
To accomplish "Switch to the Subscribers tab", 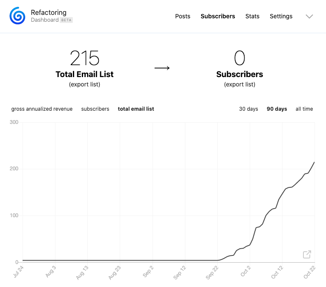I will tap(218, 16).
